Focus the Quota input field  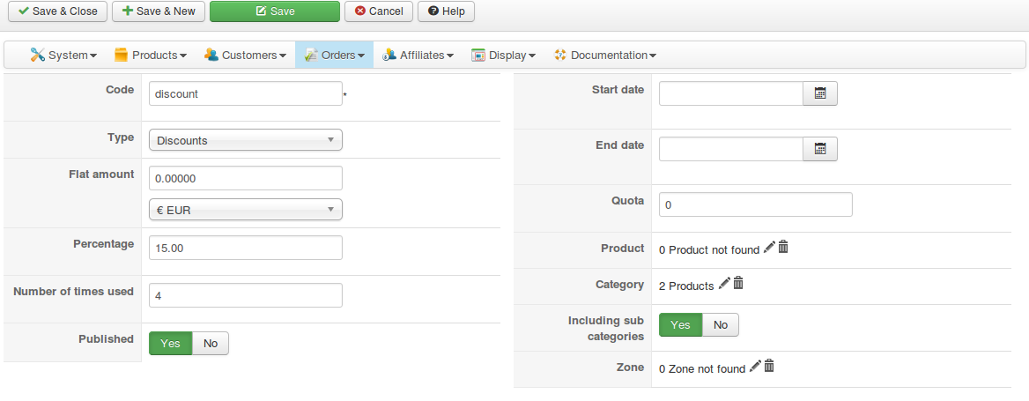pos(755,204)
